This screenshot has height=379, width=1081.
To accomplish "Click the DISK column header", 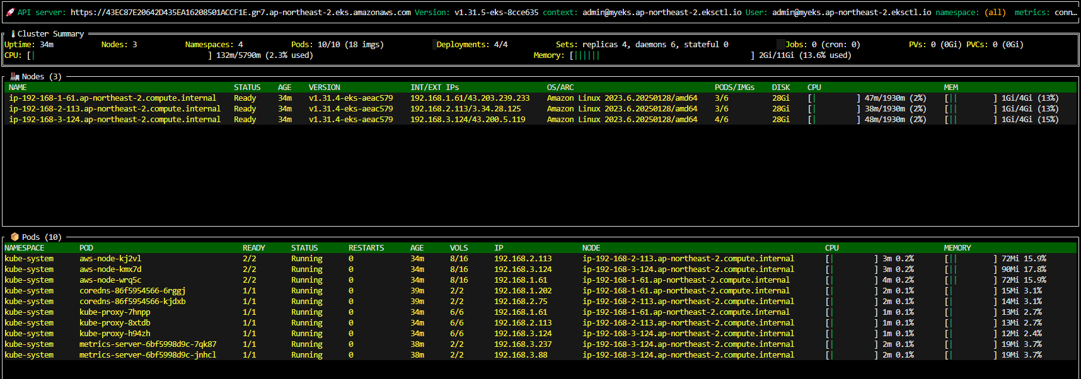I will coord(780,87).
